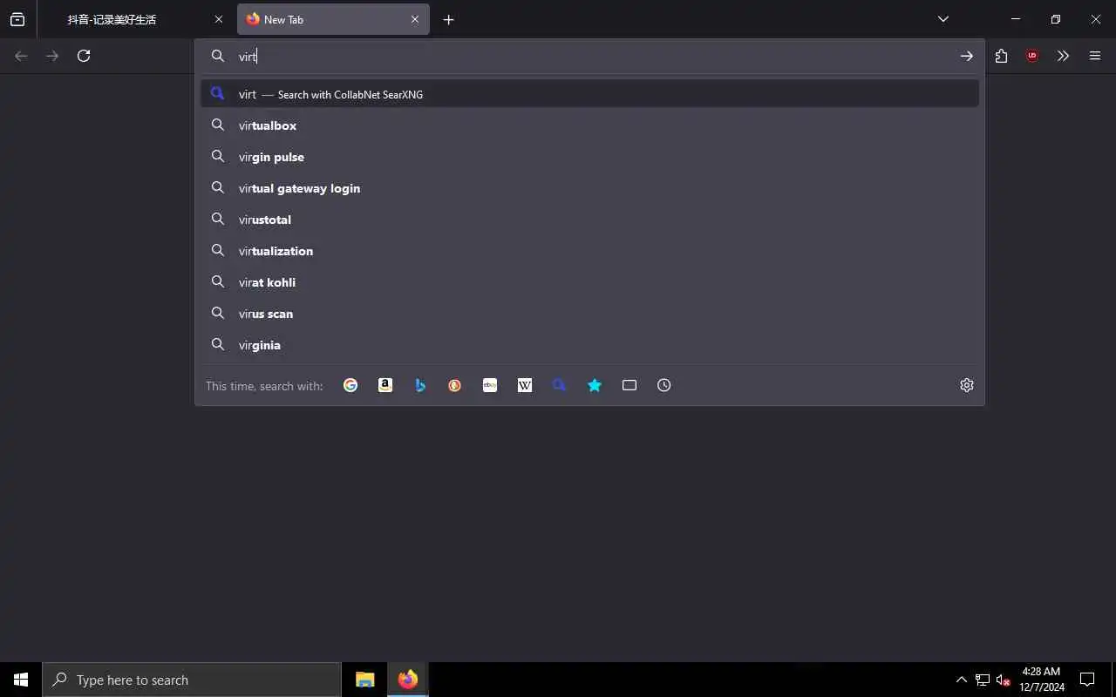The width and height of the screenshot is (1116, 697).
Task: Open the Windows Start menu
Action: pos(21,680)
